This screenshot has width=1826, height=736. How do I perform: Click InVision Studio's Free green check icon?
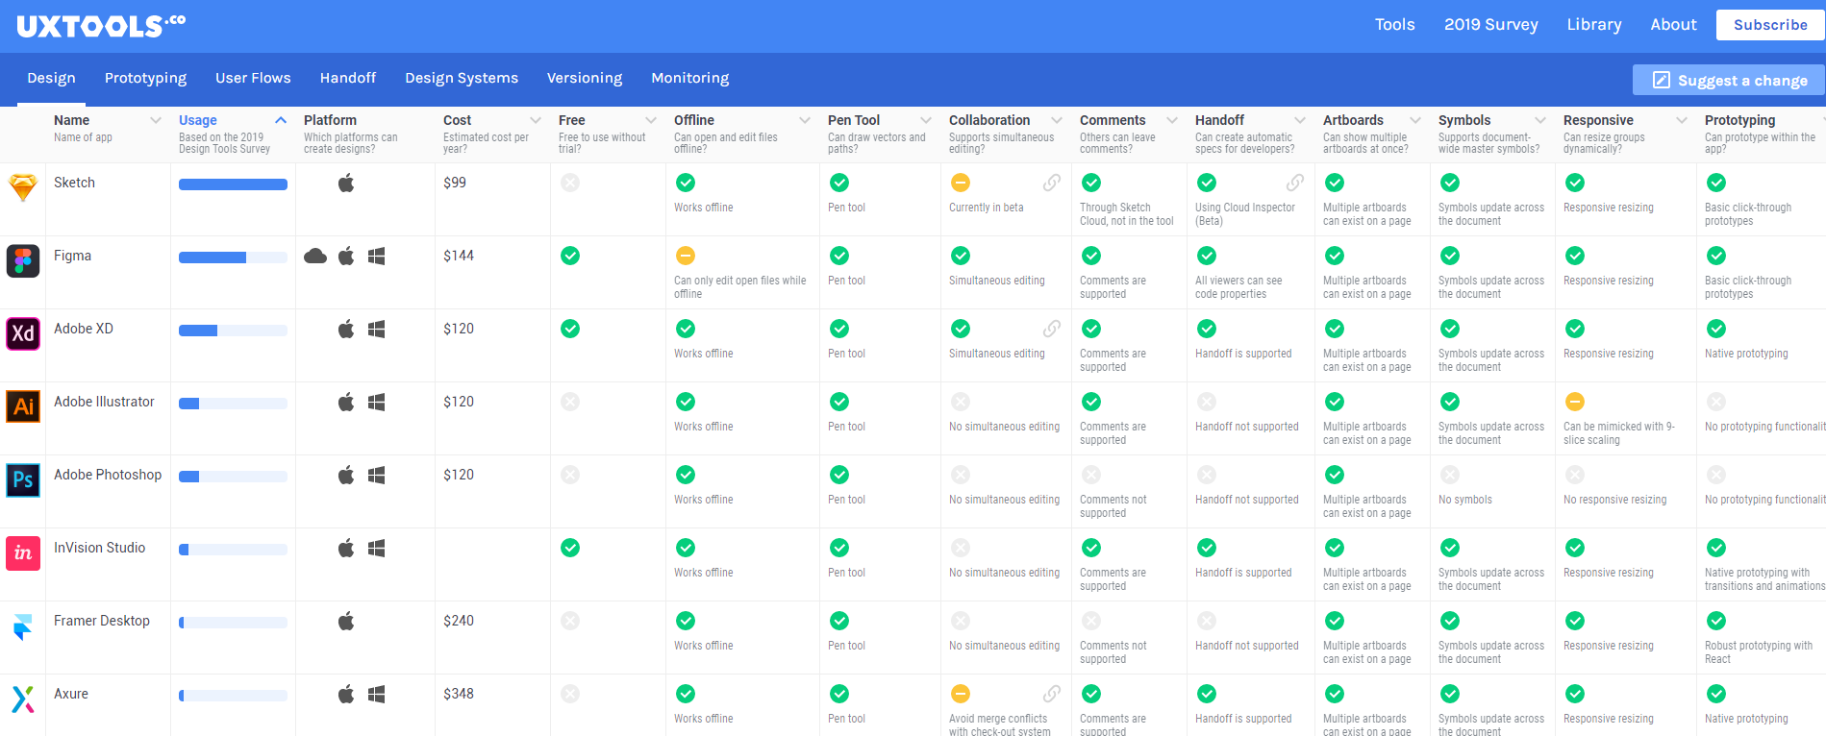[570, 548]
